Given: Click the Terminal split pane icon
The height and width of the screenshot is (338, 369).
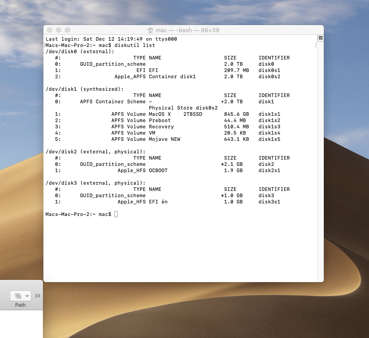Looking at the screenshot, I should [x=320, y=38].
